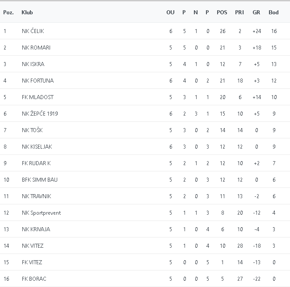Screen dimensions: 290x287
Task: Click the OU matches played header
Action: click(x=170, y=12)
